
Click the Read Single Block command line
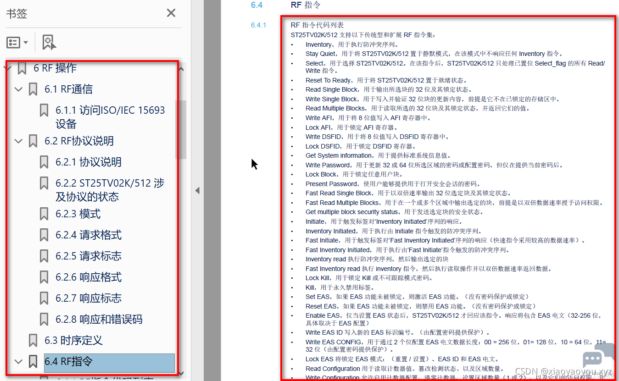pyautogui.click(x=388, y=89)
